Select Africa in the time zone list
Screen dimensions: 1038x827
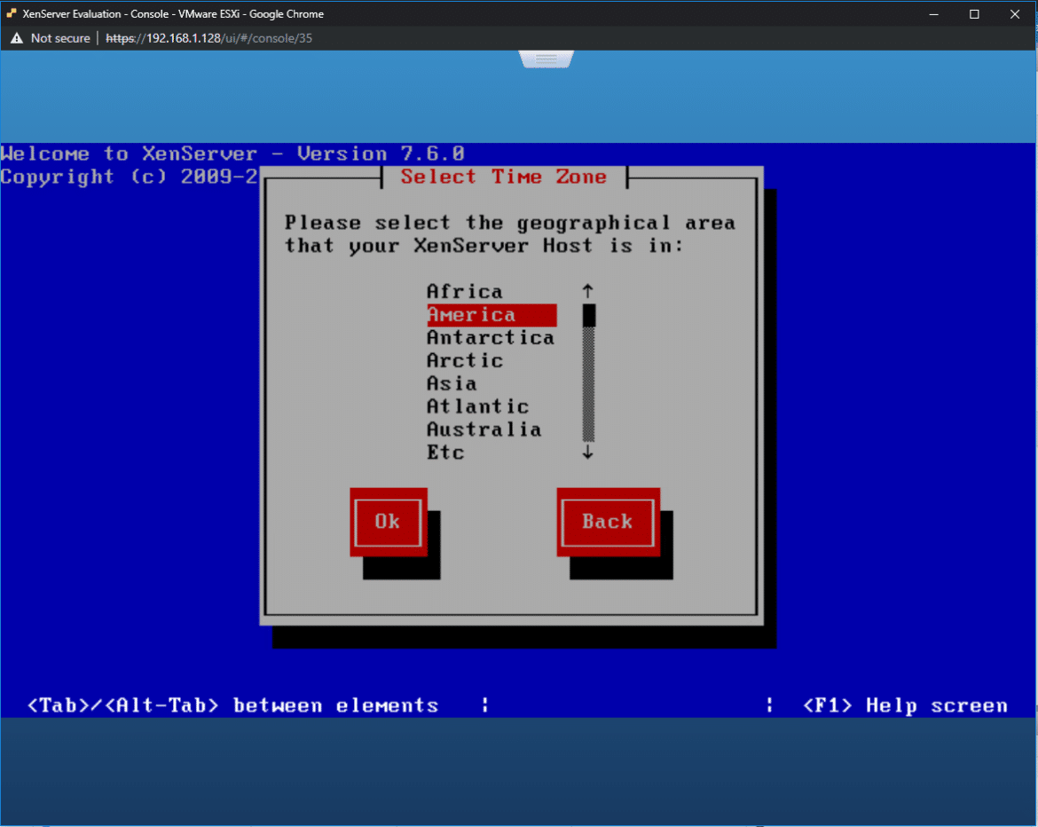click(465, 291)
